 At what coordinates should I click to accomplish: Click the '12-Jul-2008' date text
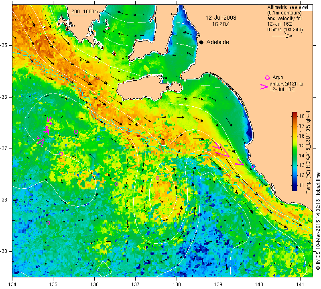pos(221,18)
